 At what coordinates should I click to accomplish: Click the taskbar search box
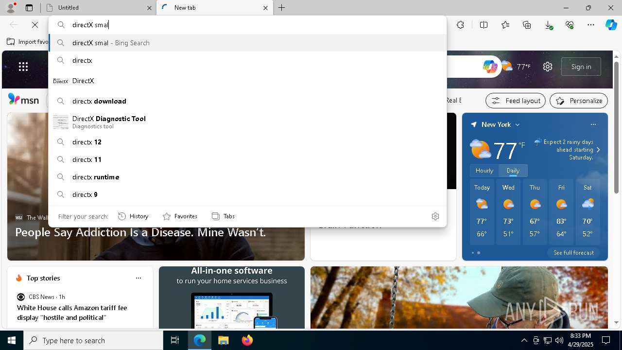coord(93,340)
